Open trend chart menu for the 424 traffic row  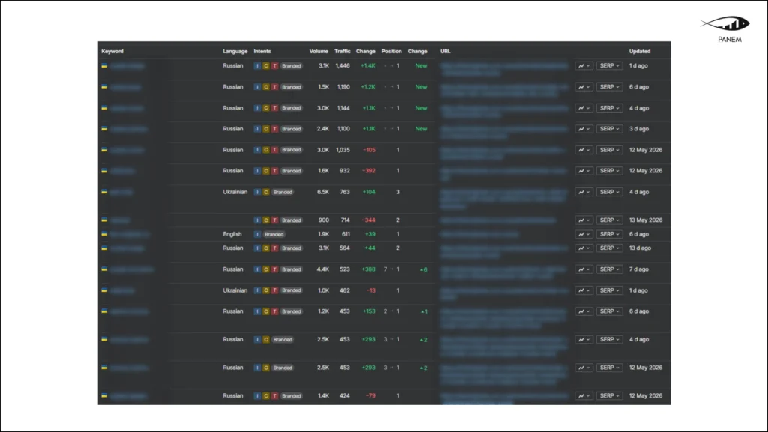[x=583, y=396]
